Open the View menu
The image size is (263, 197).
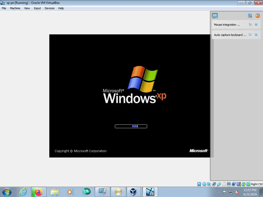(x=27, y=8)
